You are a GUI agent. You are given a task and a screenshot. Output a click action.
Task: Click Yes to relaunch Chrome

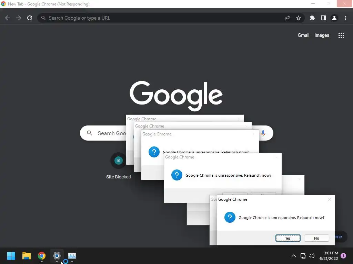coord(288,238)
